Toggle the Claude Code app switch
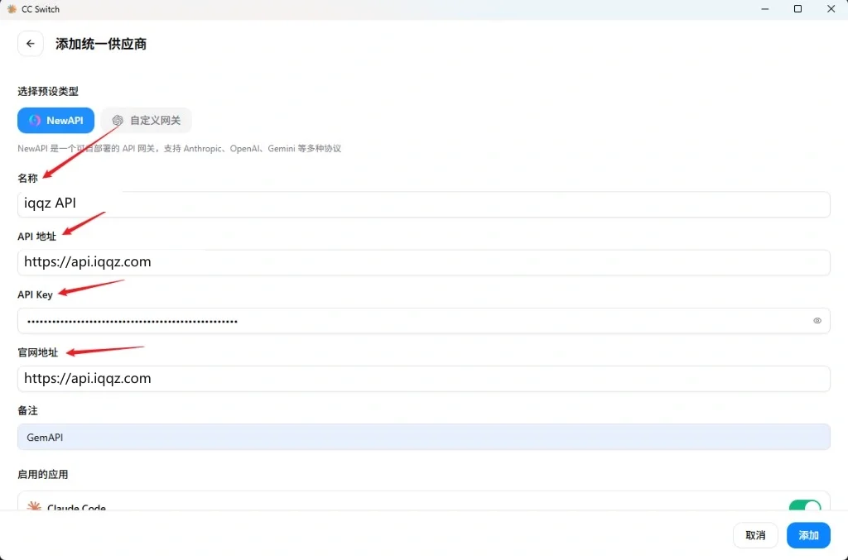 [805, 506]
